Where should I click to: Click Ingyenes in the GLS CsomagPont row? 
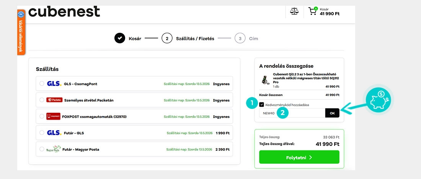(221, 84)
